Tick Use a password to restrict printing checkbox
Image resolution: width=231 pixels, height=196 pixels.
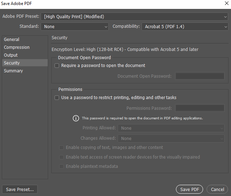tap(57, 98)
